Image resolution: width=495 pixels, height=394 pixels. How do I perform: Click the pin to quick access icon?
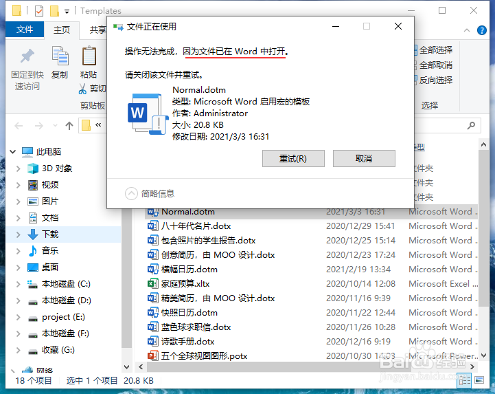tap(27, 56)
